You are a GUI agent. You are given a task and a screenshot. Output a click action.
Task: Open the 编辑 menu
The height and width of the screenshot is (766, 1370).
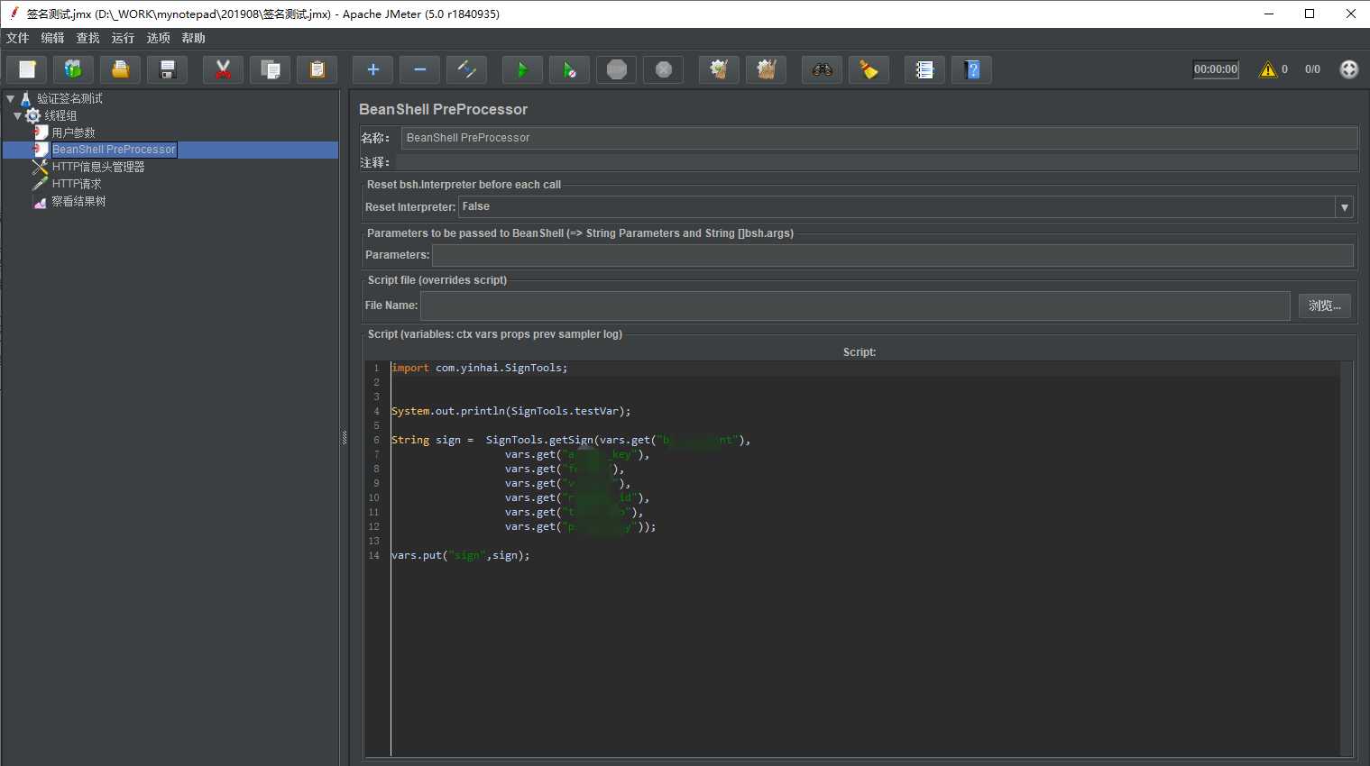click(x=52, y=38)
